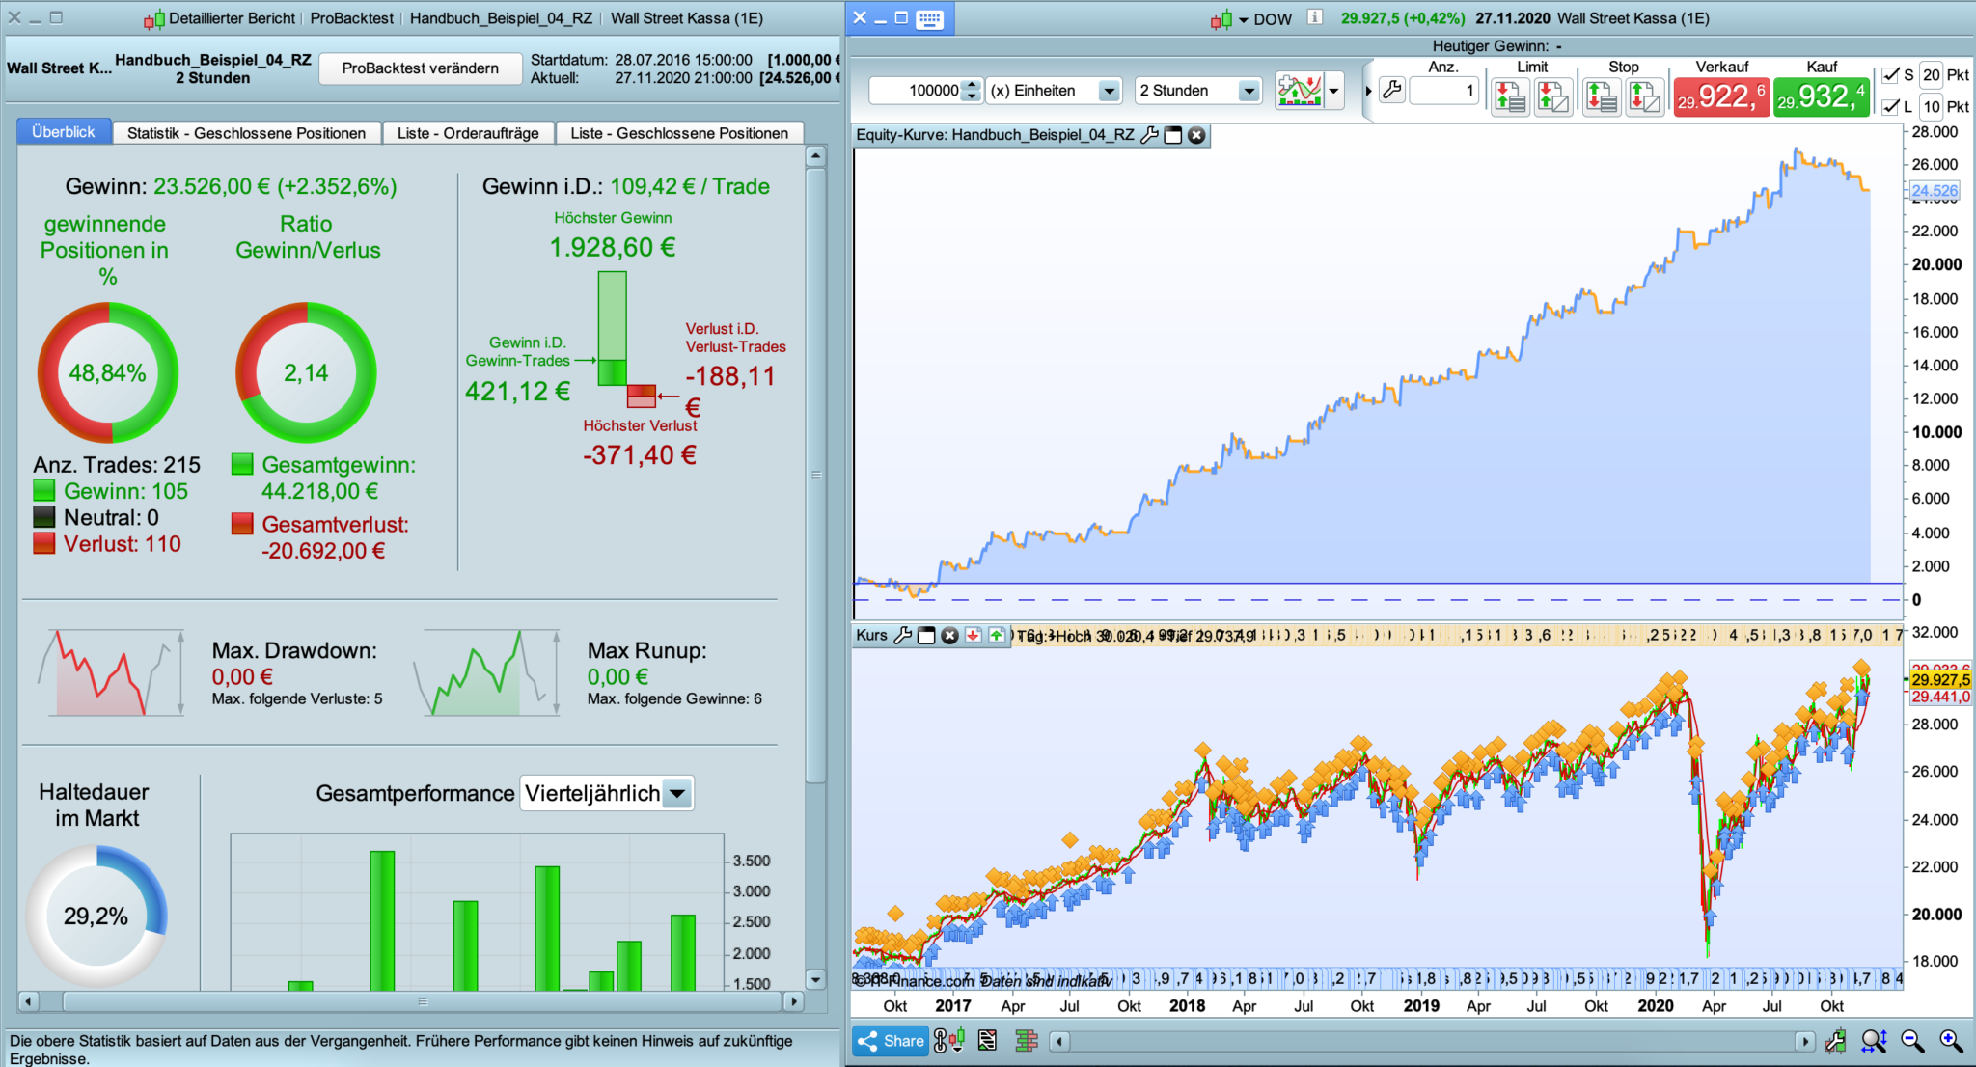Open the Liste - Orderaufträge tab
Screen dimensions: 1976x1067
[x=468, y=133]
